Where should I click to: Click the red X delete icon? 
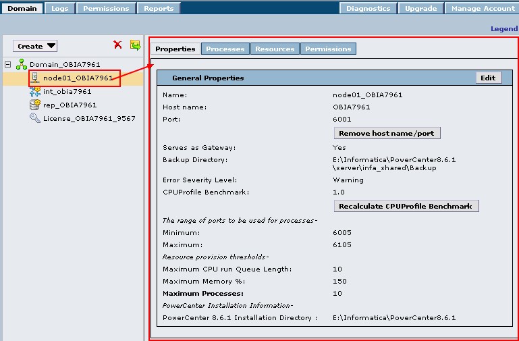(x=117, y=45)
